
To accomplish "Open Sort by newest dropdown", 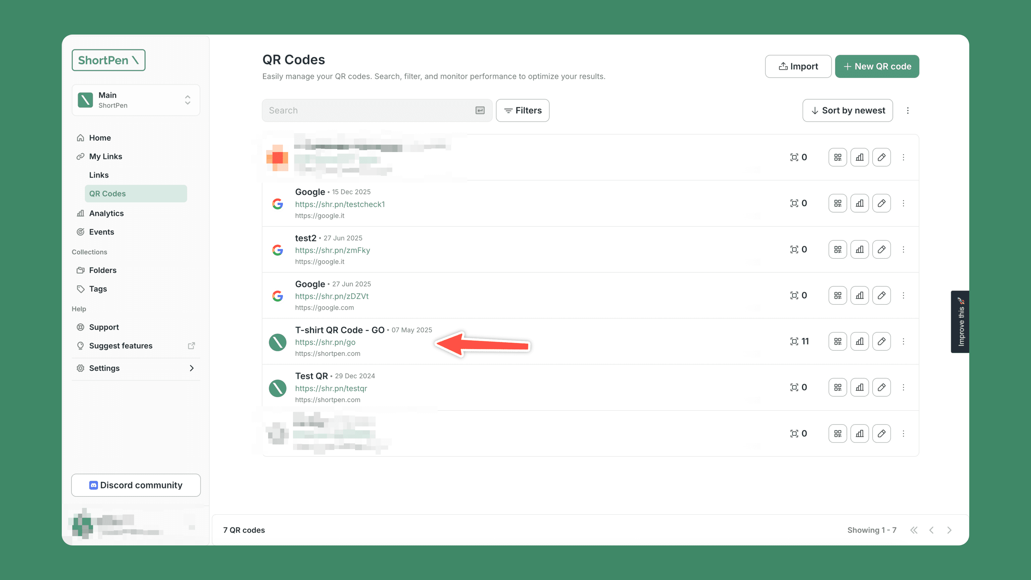I will point(847,110).
